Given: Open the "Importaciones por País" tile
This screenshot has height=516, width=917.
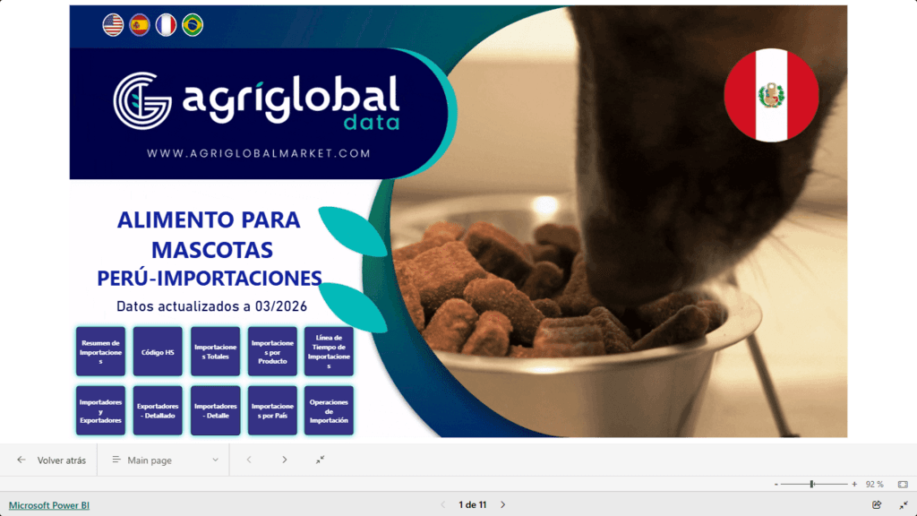Looking at the screenshot, I should pos(272,409).
